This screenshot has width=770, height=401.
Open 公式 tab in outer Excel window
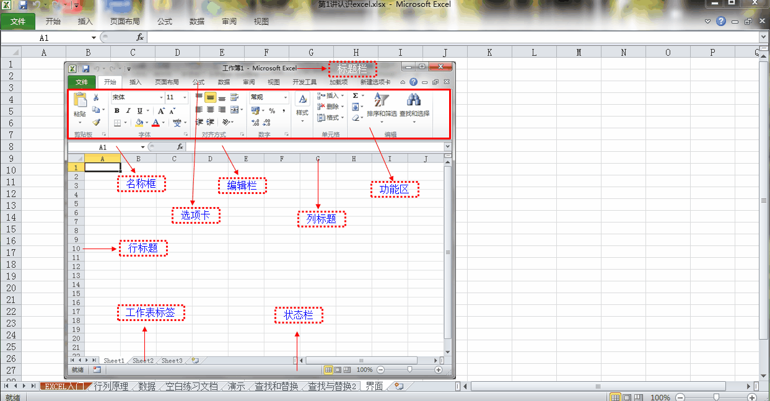click(165, 21)
